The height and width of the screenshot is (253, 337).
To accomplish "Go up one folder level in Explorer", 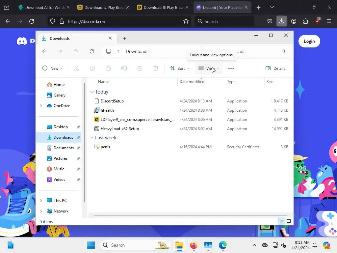I will pyautogui.click(x=76, y=51).
